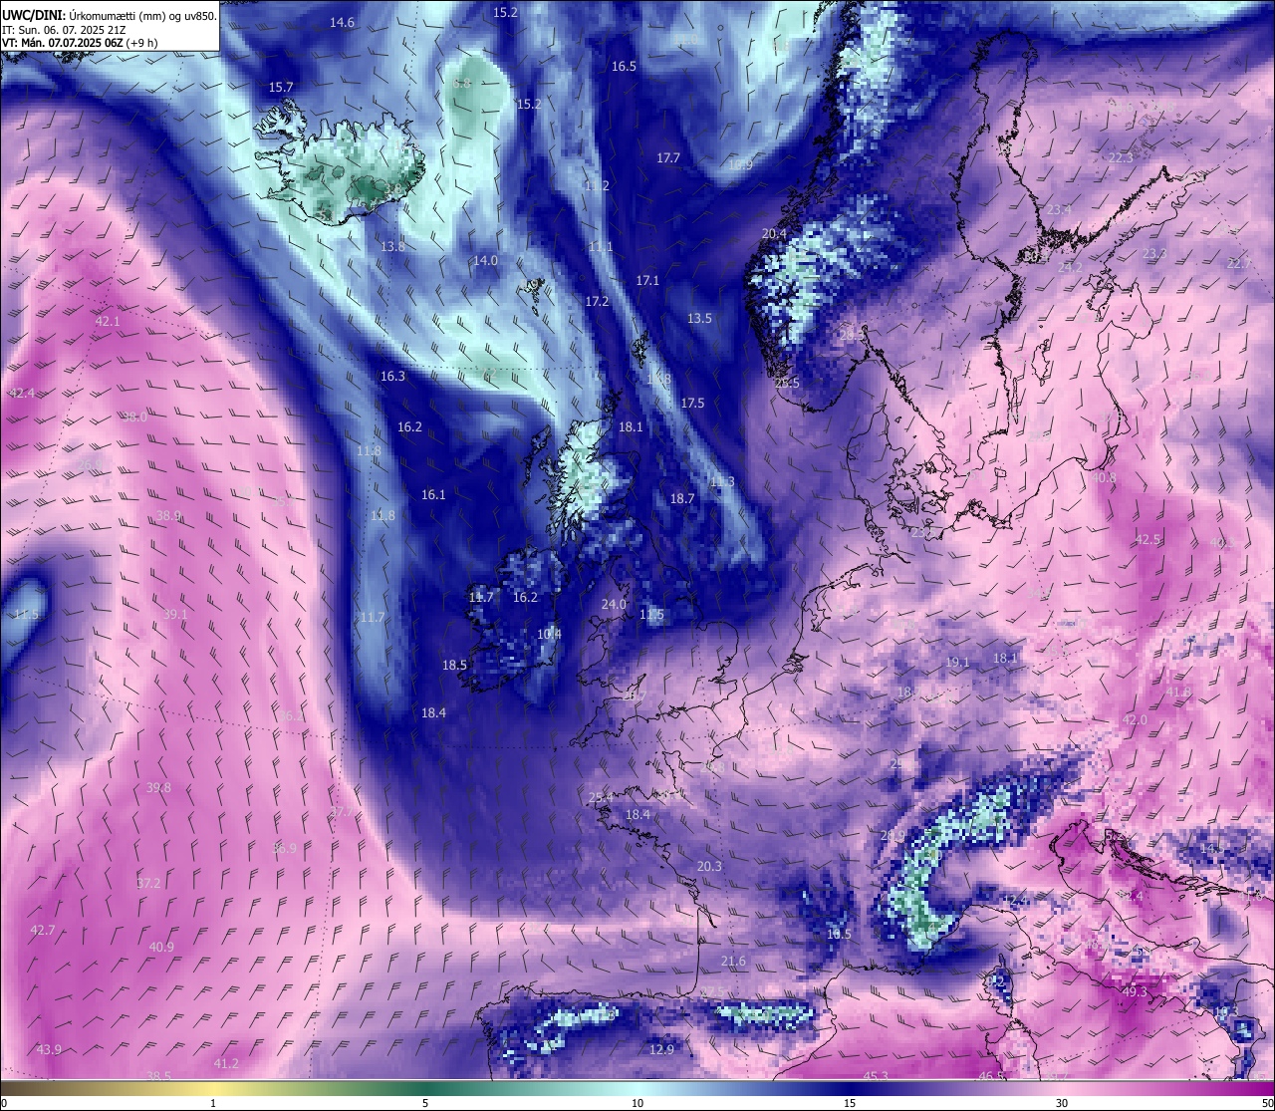Click the 40.8 map value
Image resolution: width=1275 pixels, height=1111 pixels.
pyautogui.click(x=1104, y=477)
